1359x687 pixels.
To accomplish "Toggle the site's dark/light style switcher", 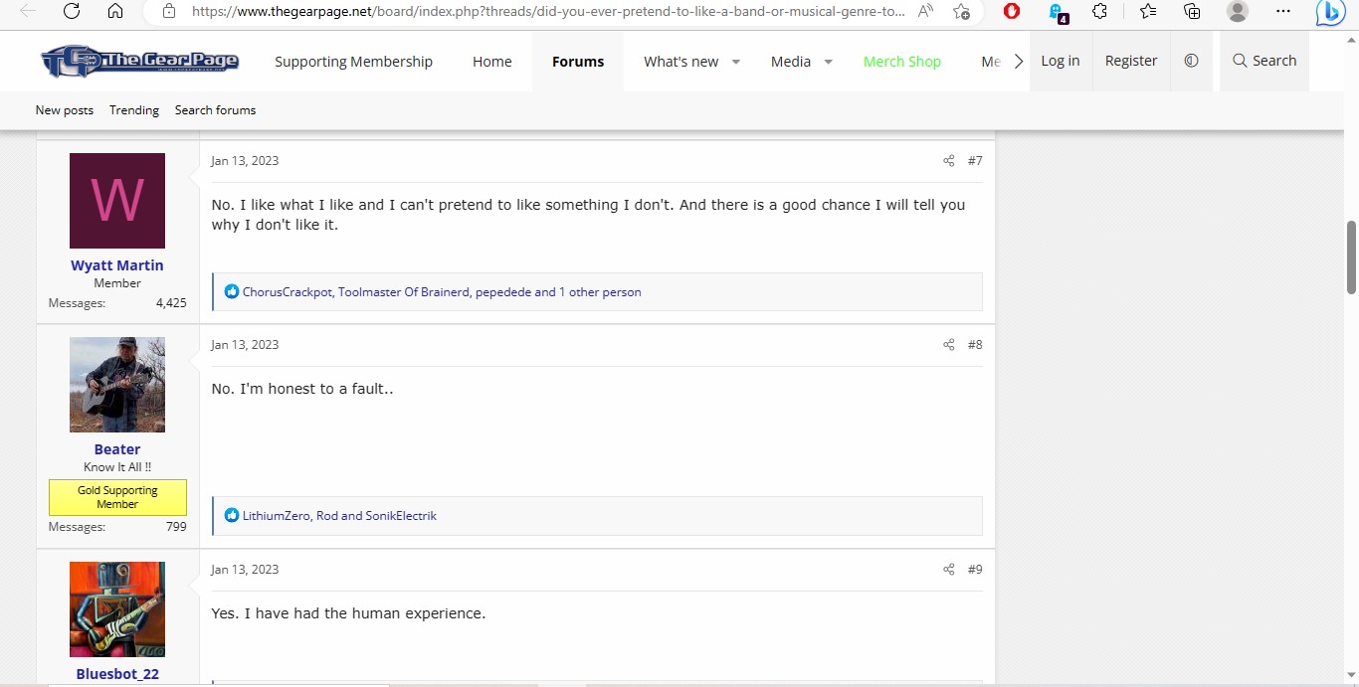I will click(1191, 61).
